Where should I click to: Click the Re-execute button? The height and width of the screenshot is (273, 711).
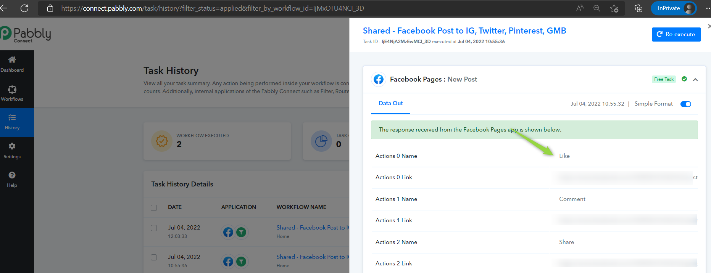pyautogui.click(x=676, y=34)
